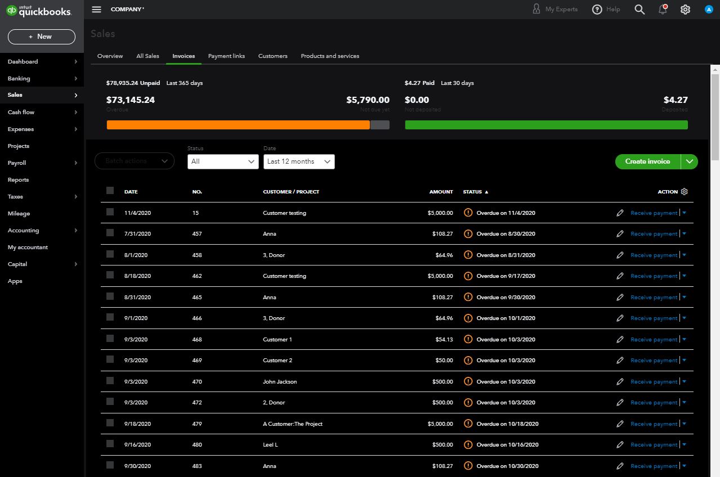The width and height of the screenshot is (720, 477).
Task: Expand the Last 12 months date dropdown
Action: pyautogui.click(x=299, y=161)
